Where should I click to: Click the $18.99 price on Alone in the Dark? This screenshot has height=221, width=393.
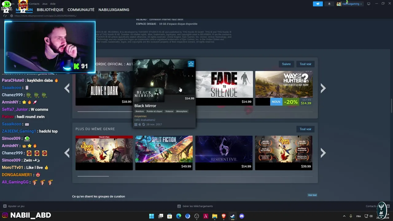(x=126, y=102)
